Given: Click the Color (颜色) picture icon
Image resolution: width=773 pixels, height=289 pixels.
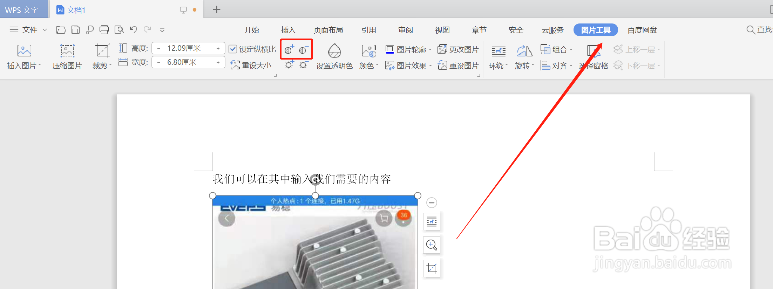Looking at the screenshot, I should pos(369,51).
